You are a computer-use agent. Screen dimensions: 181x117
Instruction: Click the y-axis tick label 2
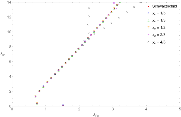(10, 91)
